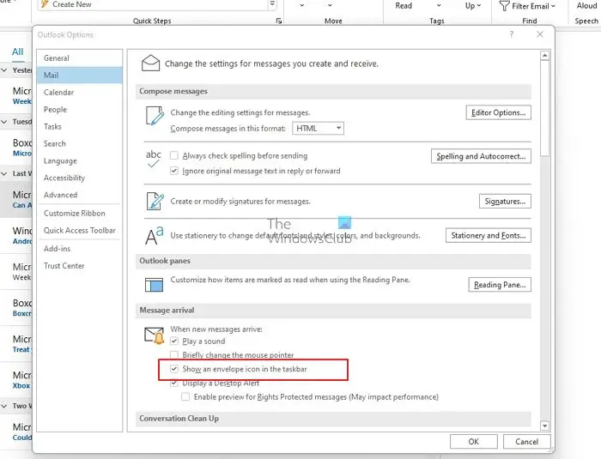Open the Add-ins options category
Screen dimensions: 601x459
click(x=80, y=249)
